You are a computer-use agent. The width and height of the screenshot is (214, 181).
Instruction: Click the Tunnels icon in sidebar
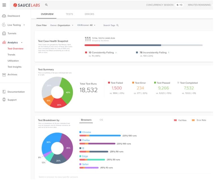(4, 33)
